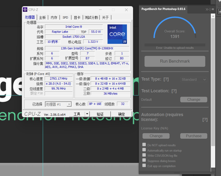Click the L2 cache 8 x 2 MB value
The image size is (221, 176).
(110, 88)
